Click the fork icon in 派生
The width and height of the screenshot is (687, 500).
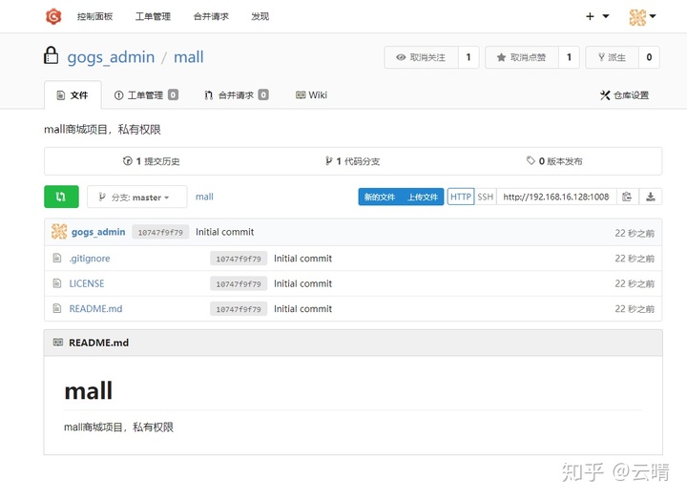pyautogui.click(x=601, y=57)
